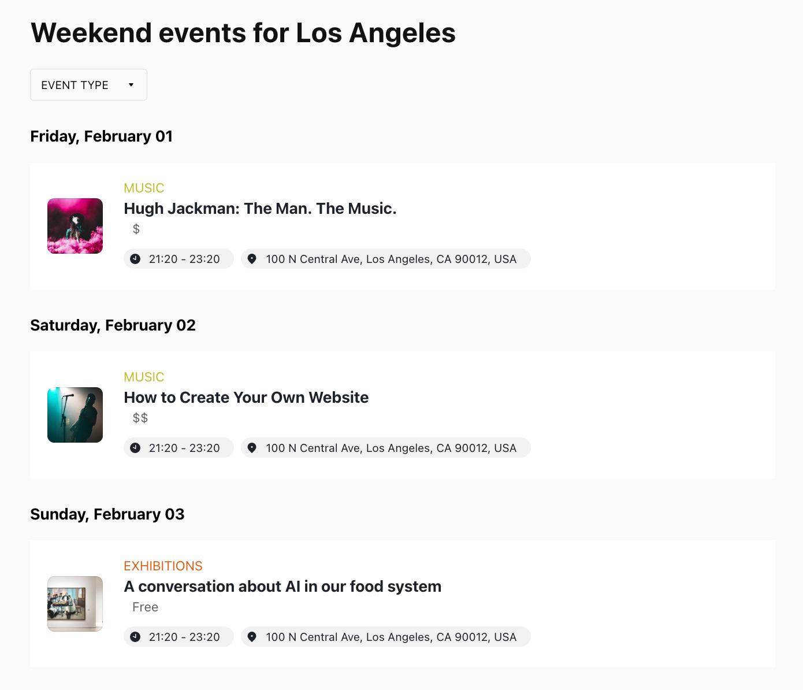
Task: Click the gallery image on Sunday's event
Action: [x=75, y=603]
